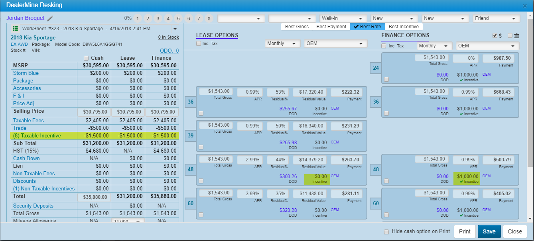The height and width of the screenshot is (241, 534).
Task: Click the green worksheet list icon
Action: tap(16, 29)
